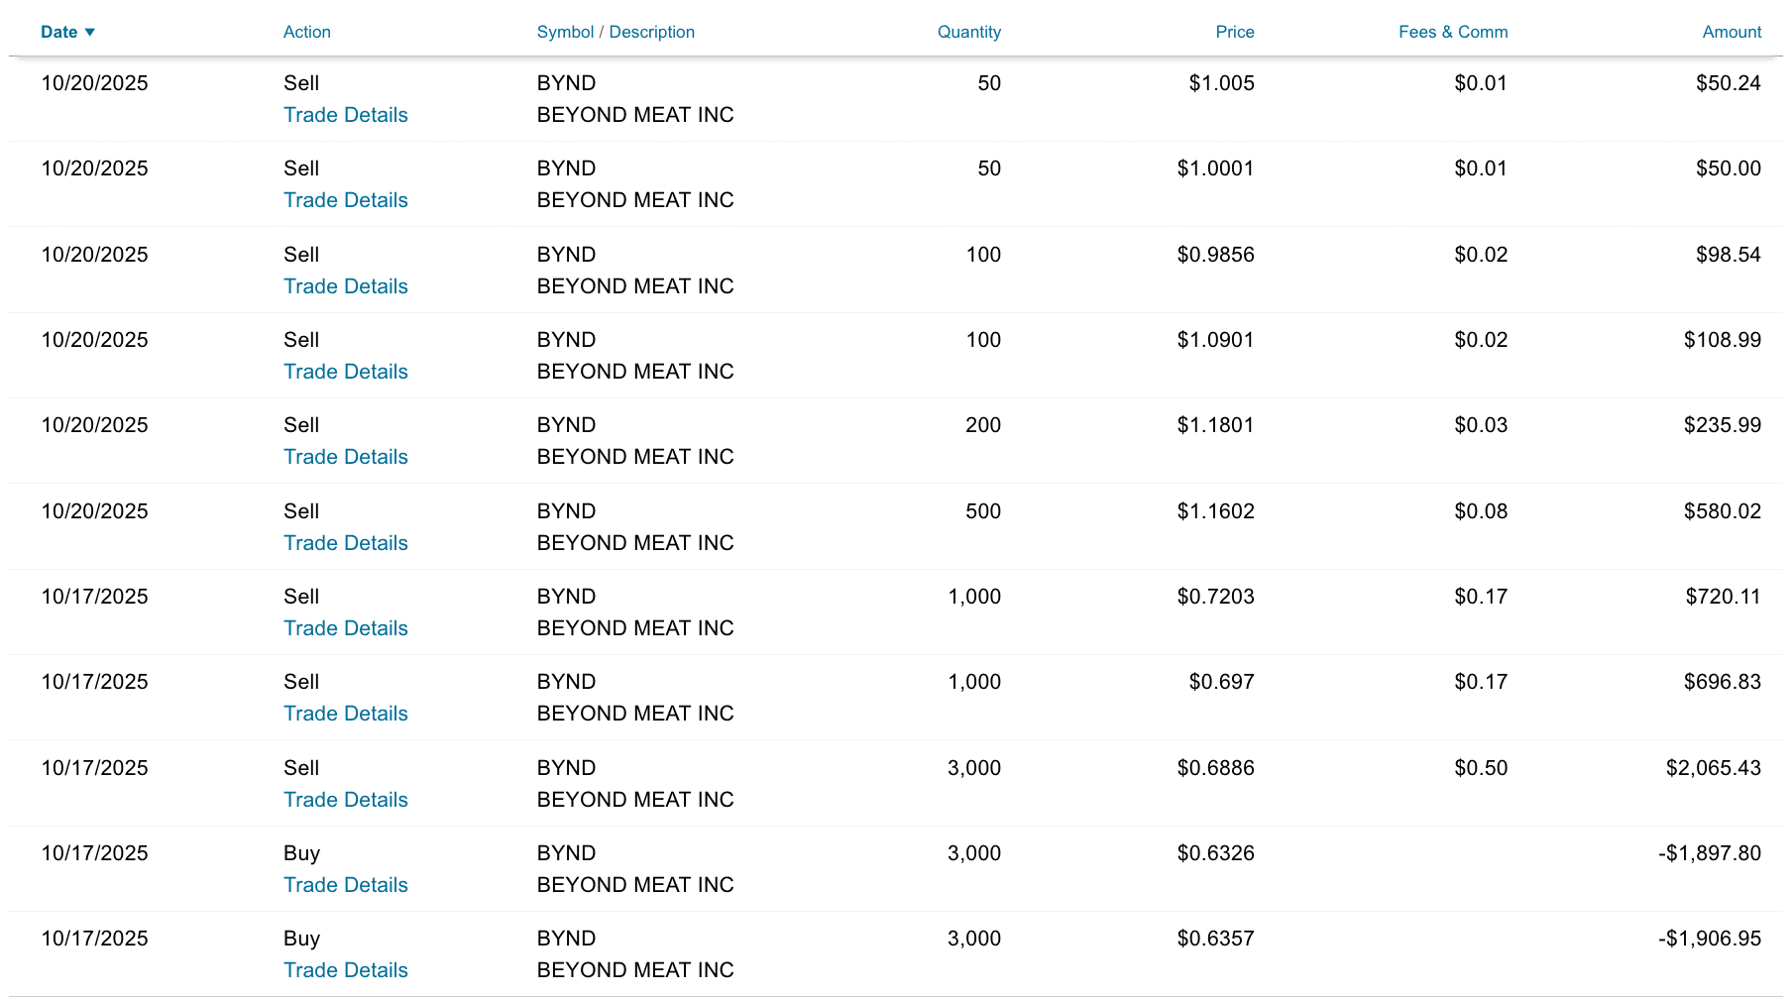Open Trade Details for $1.005 sell
The height and width of the screenshot is (999, 1792).
coord(345,115)
